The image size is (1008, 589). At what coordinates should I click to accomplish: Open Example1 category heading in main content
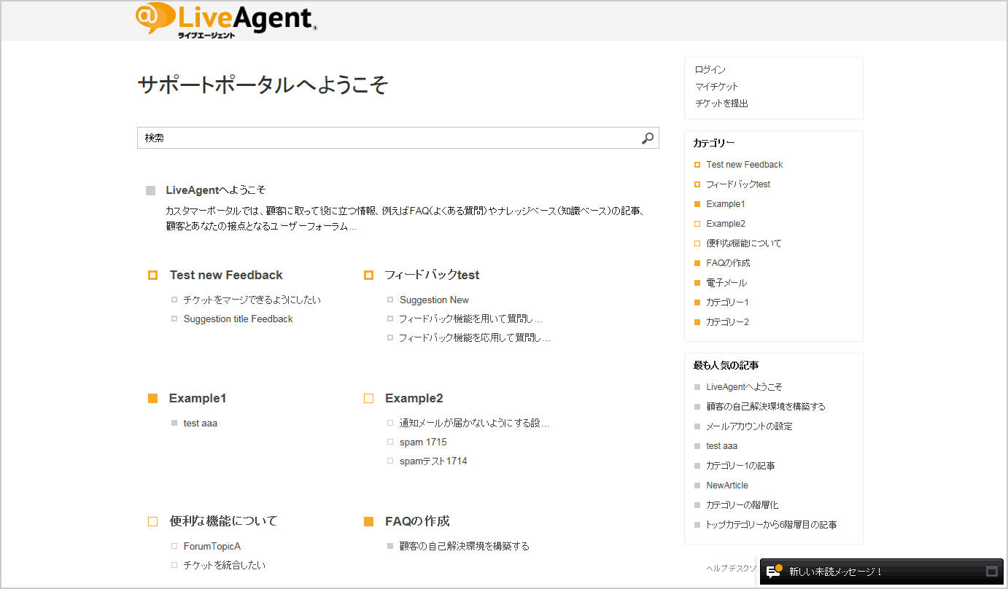click(x=198, y=398)
